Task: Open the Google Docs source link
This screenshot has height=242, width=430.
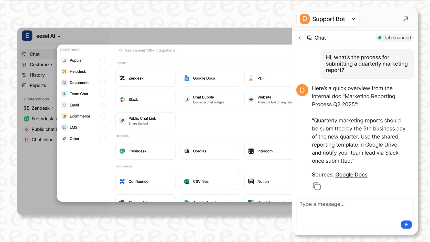Action: coord(351,174)
